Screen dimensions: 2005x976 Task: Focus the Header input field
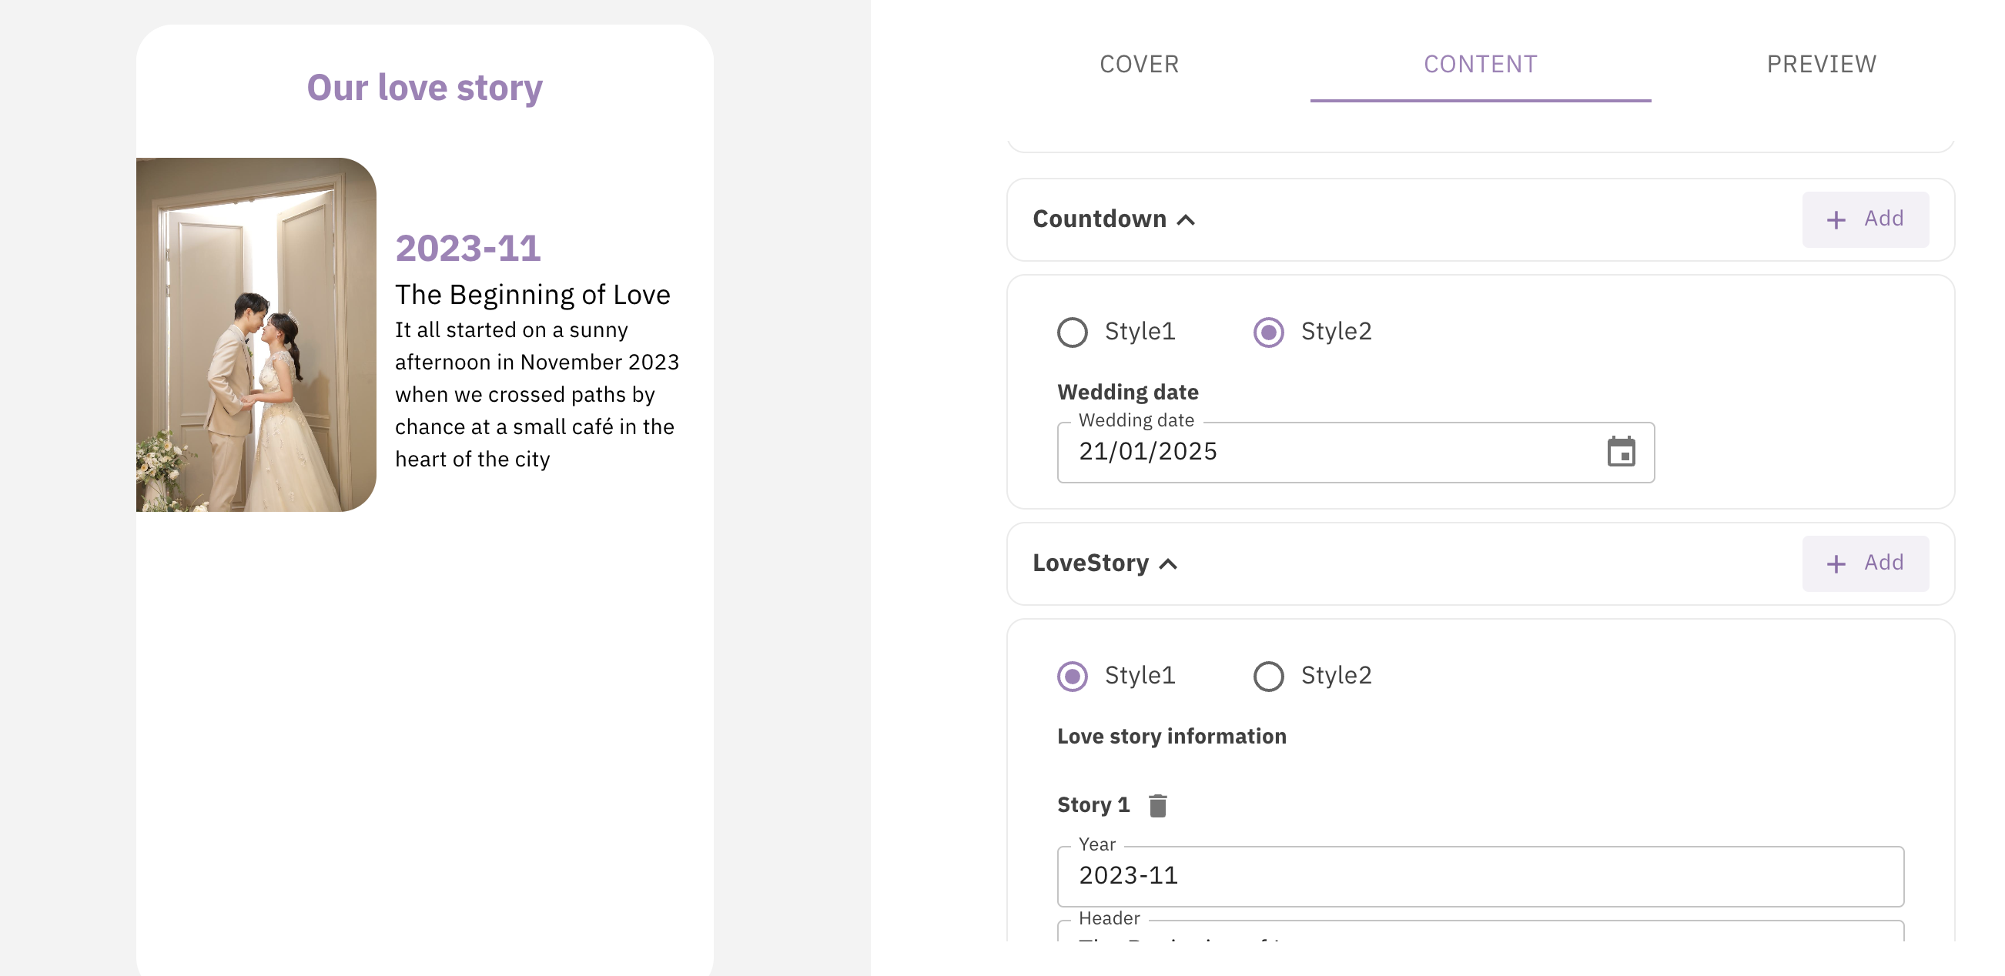click(1480, 931)
